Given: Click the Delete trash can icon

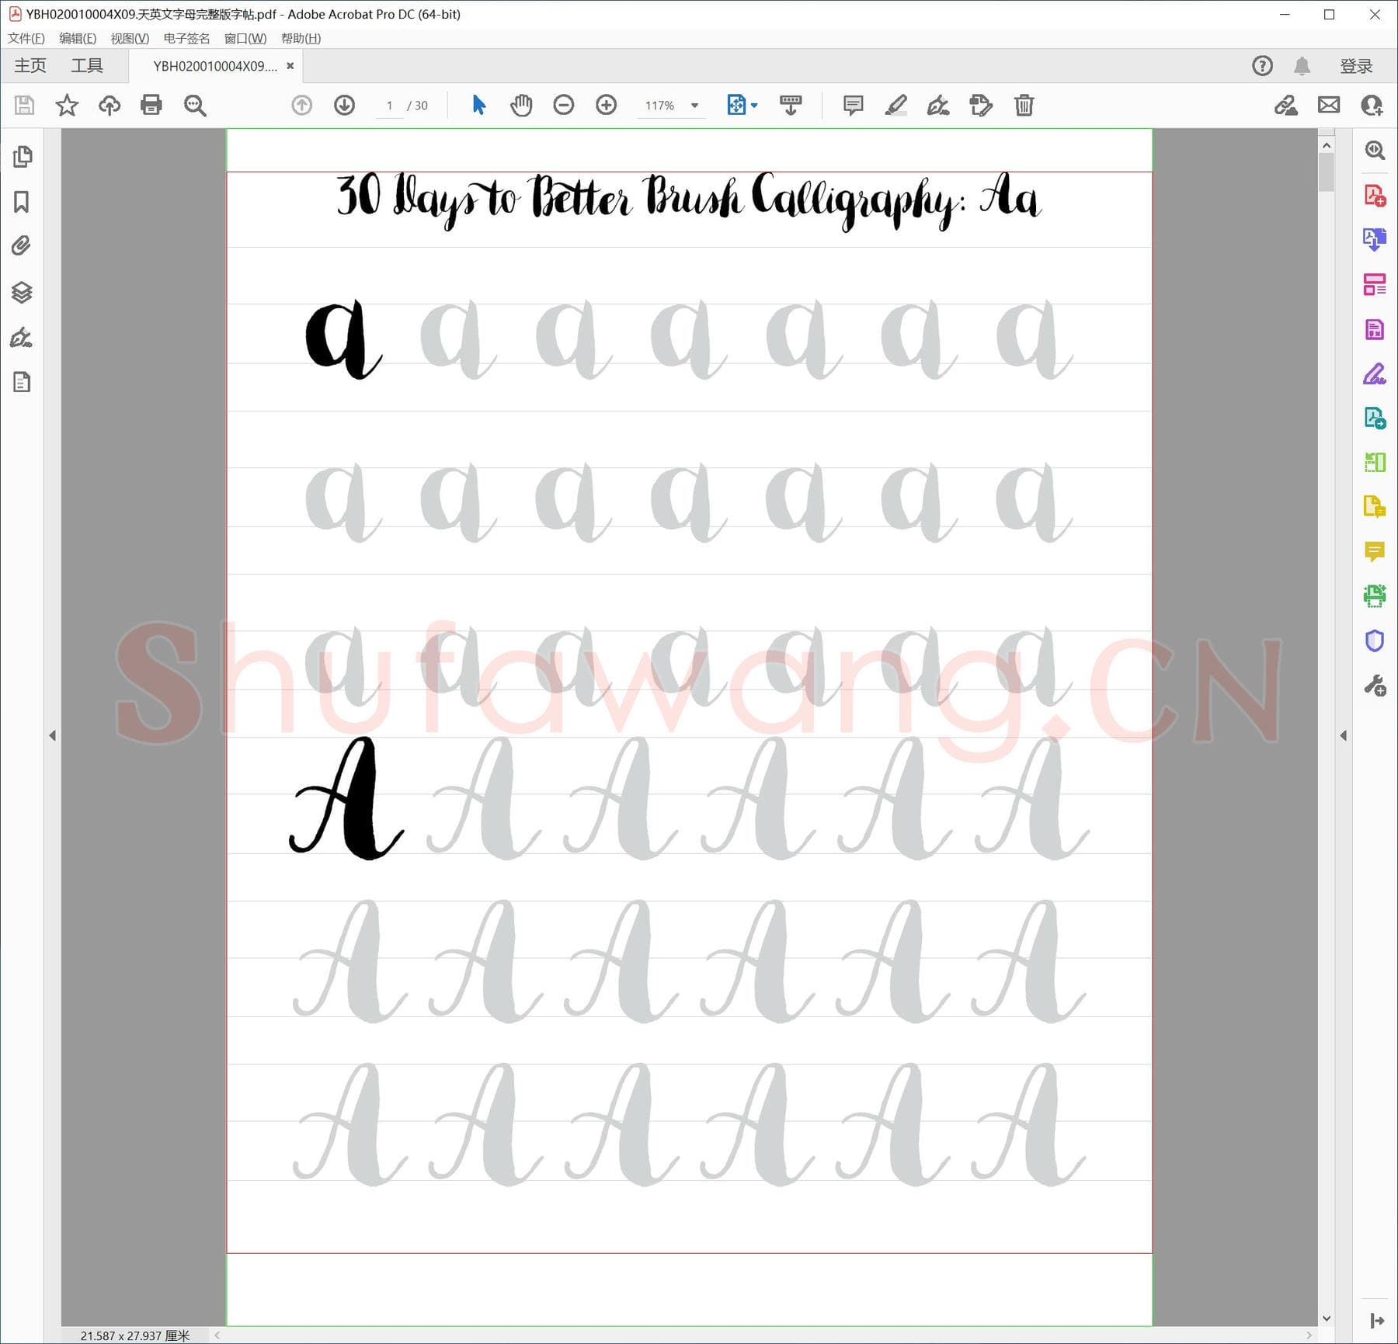Looking at the screenshot, I should pos(1024,105).
